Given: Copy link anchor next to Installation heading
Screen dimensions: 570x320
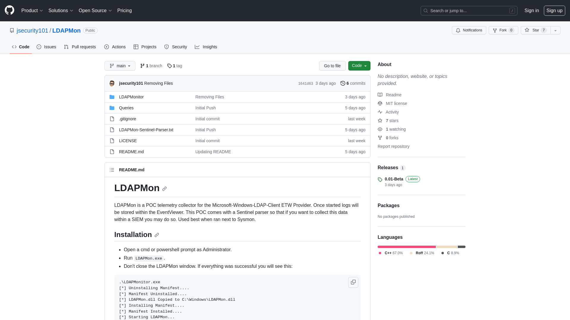Looking at the screenshot, I should (x=157, y=235).
